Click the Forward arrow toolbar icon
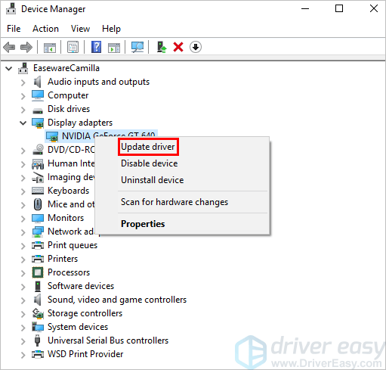The height and width of the screenshot is (370, 386). [26, 47]
